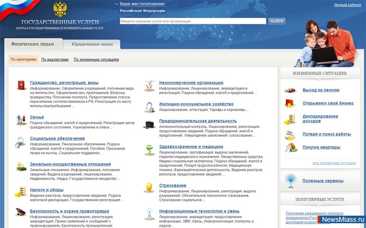Image resolution: width=366 pixels, height=228 pixels.
Task: Click the house icon for Жилищно-коммунальное хозяйство
Action: click(150, 105)
